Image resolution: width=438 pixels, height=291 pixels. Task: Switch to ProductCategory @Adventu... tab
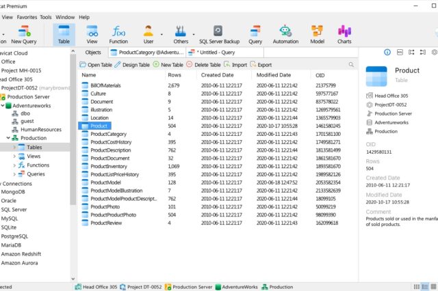(147, 53)
